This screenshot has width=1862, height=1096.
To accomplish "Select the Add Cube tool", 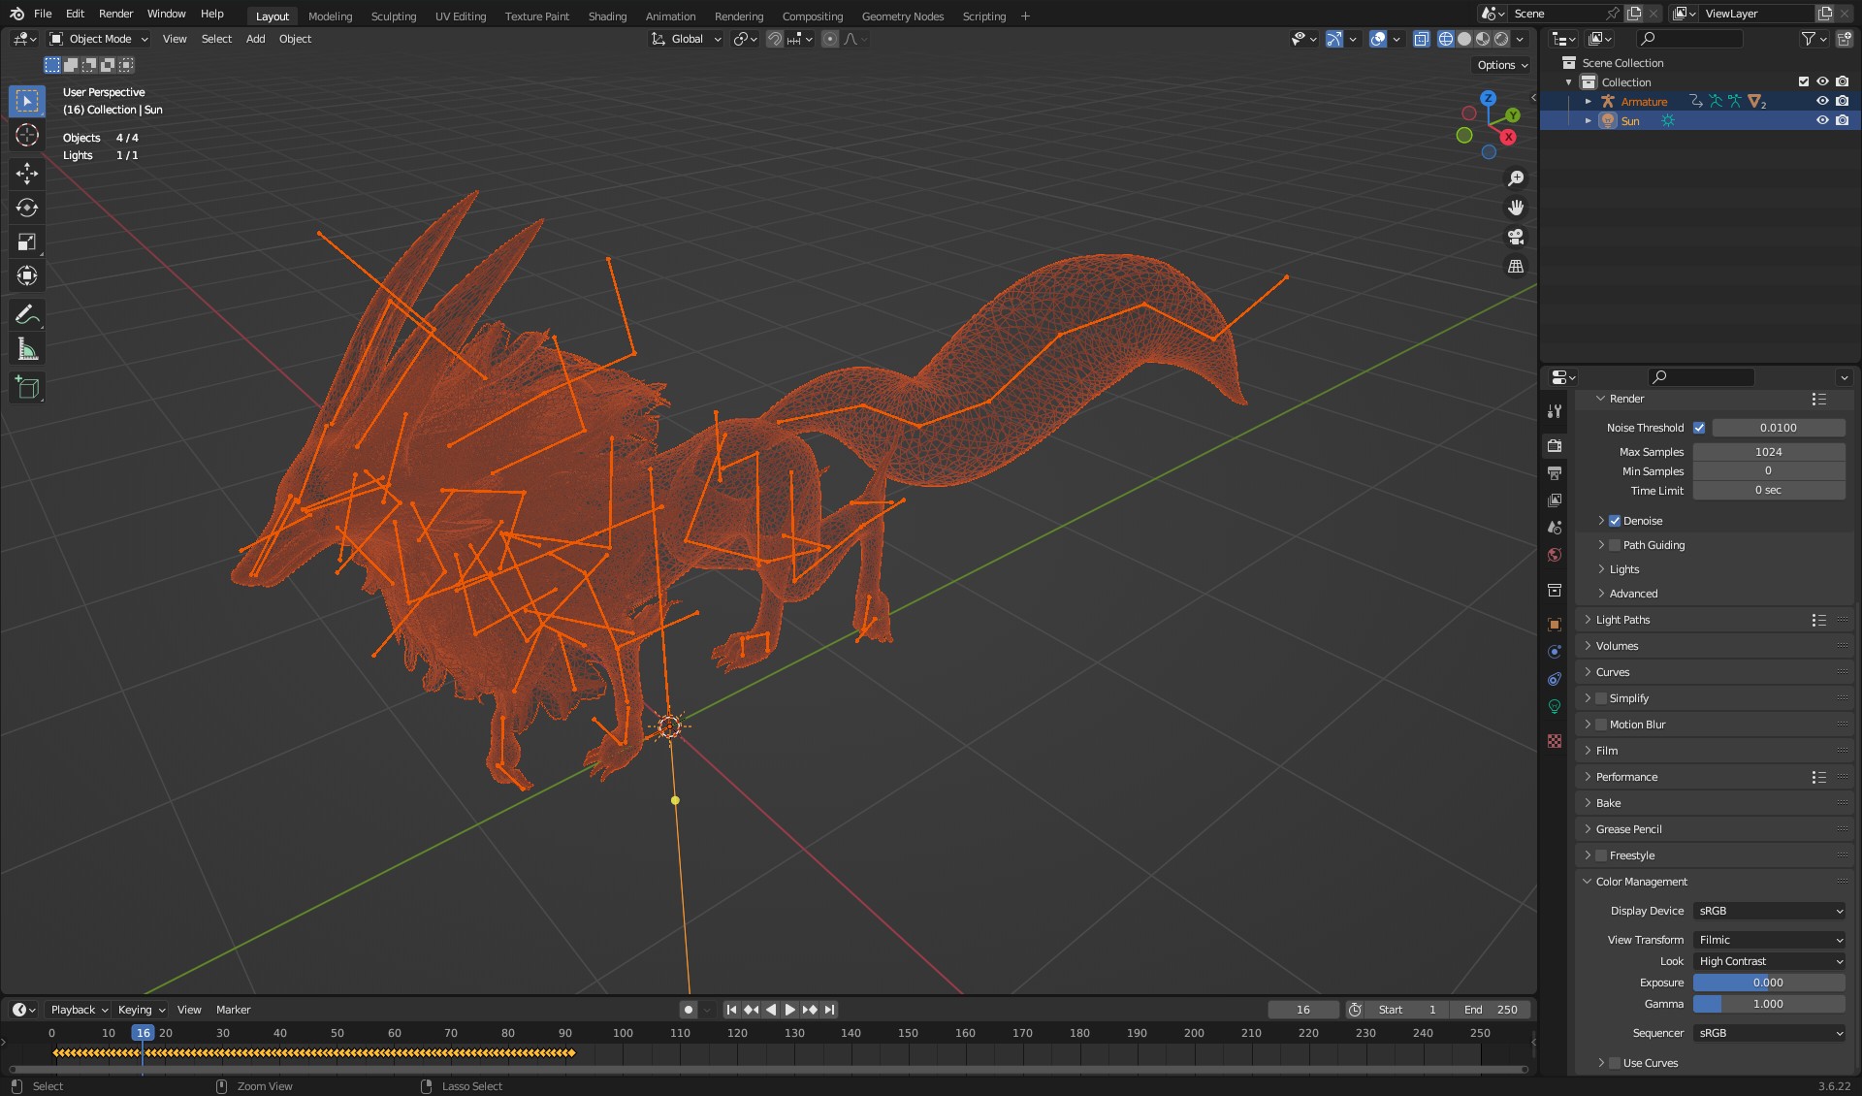I will pyautogui.click(x=27, y=388).
